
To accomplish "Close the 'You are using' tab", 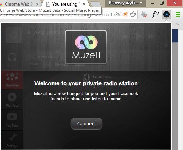I will click(x=84, y=4).
